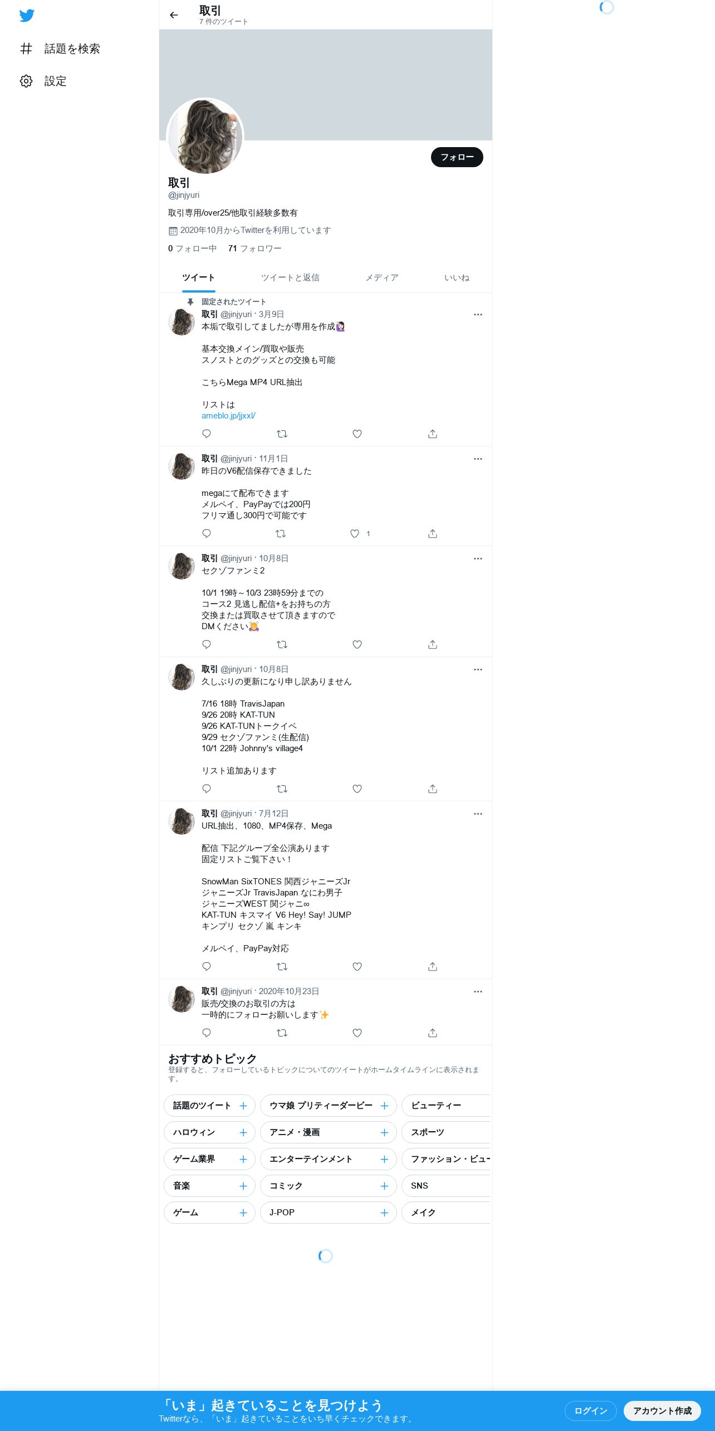
Task: Open the settings gear in sidebar
Action: [26, 81]
